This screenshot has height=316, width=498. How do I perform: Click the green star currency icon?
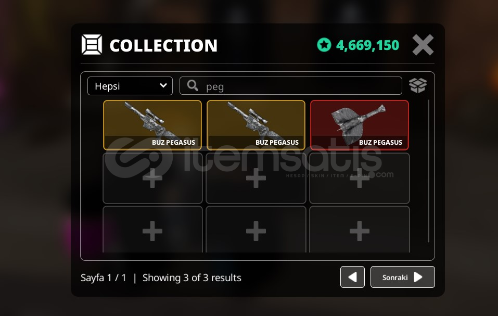(x=324, y=45)
